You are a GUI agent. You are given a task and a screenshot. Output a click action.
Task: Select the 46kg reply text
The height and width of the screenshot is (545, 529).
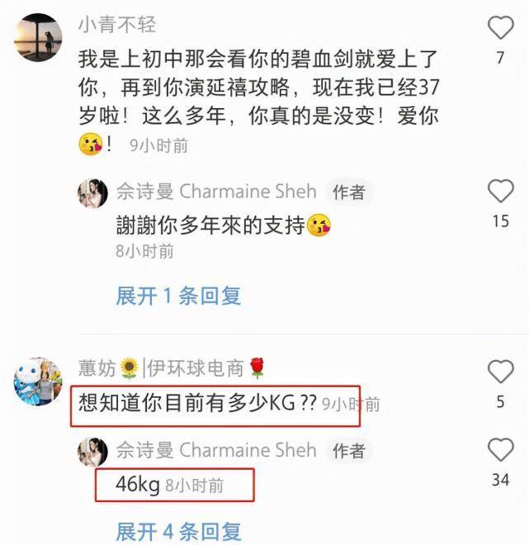138,484
